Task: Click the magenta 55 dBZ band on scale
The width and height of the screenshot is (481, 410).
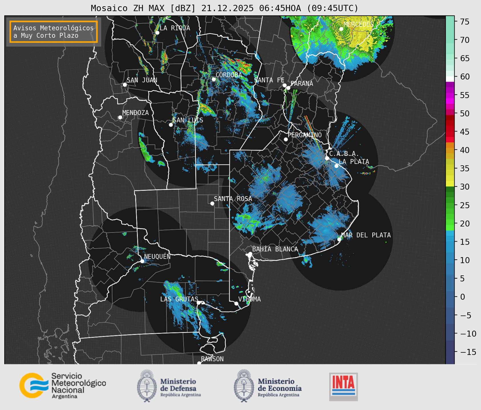Action: click(x=450, y=96)
